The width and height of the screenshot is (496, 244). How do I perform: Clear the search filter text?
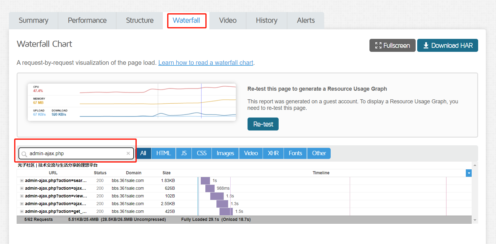(128, 153)
